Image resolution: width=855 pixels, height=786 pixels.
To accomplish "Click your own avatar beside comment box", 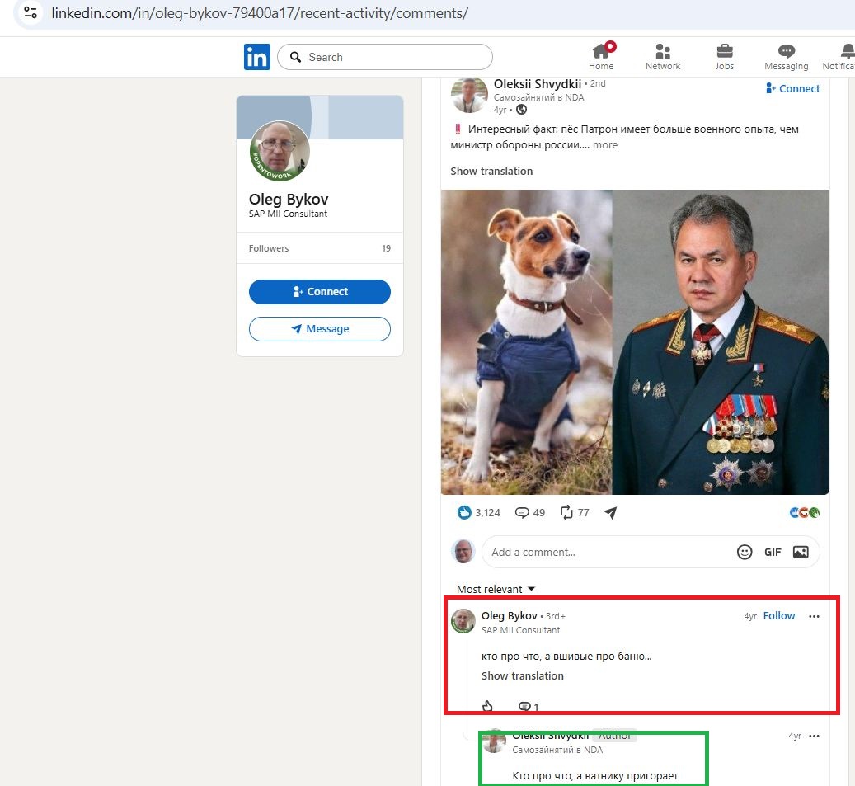I will coord(463,552).
